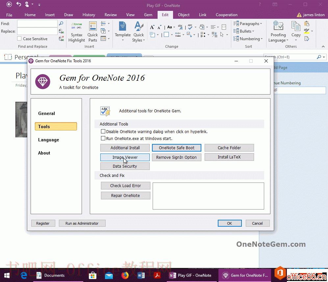Switch to the Cooperation ribbon tab
Screen dimensions: 328x282
(227, 15)
